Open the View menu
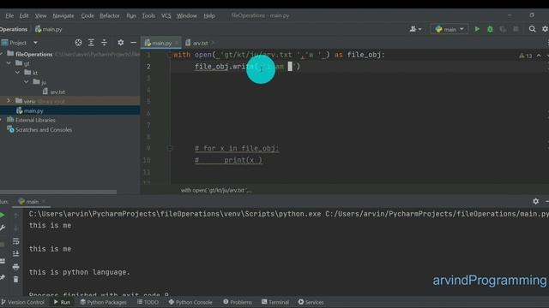Viewport: 549px width, 308px height. (40, 15)
